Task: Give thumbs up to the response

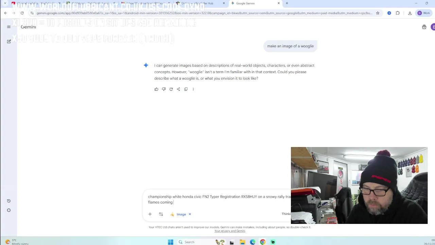Action: pos(156,89)
